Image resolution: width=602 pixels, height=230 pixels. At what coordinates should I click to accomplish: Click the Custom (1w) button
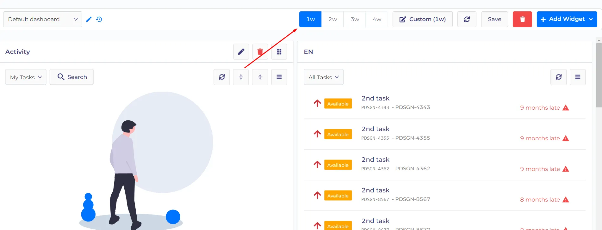pos(423,19)
